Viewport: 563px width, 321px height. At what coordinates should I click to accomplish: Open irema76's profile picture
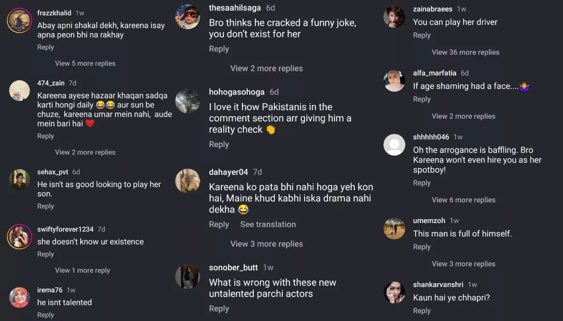(19, 298)
